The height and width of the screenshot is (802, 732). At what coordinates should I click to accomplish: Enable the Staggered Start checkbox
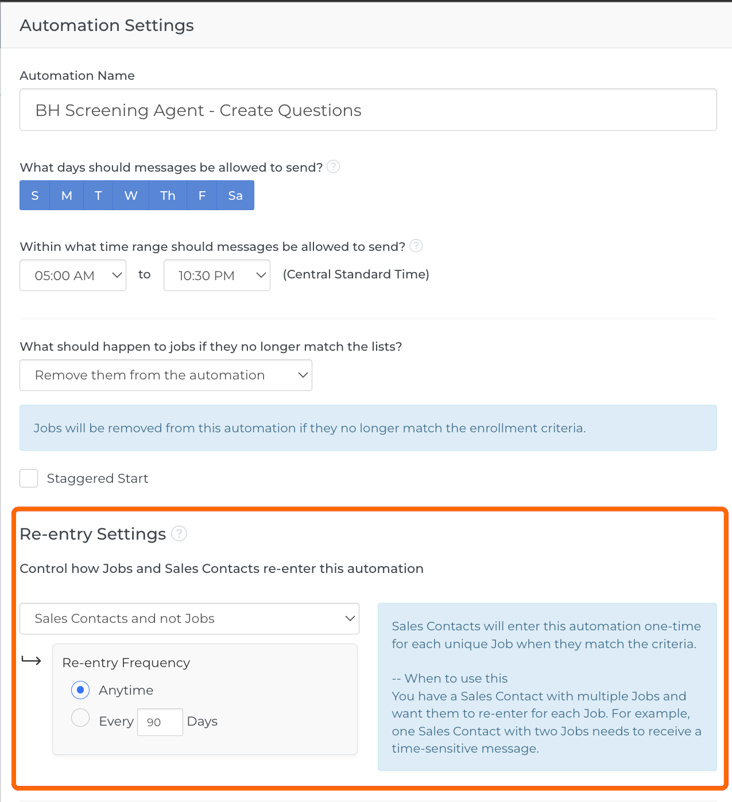(x=29, y=478)
